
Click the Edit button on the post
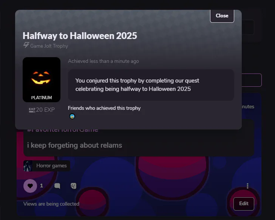click(x=244, y=204)
